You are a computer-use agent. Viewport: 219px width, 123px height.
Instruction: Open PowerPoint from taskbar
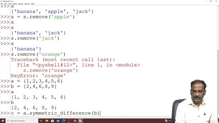pos(75,121)
